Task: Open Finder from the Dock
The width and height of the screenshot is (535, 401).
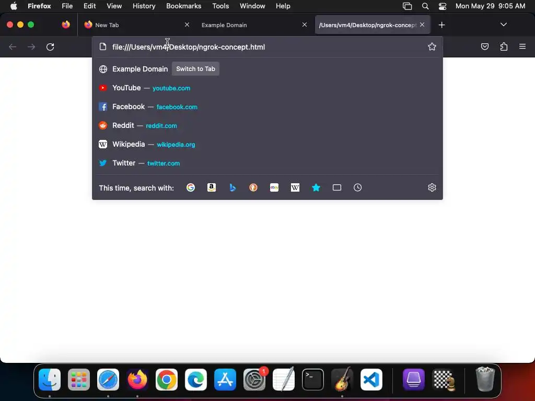Action: click(x=50, y=380)
